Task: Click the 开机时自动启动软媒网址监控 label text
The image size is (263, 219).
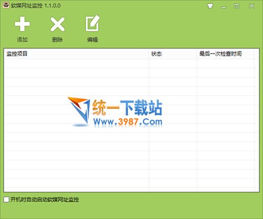Action: (45, 200)
